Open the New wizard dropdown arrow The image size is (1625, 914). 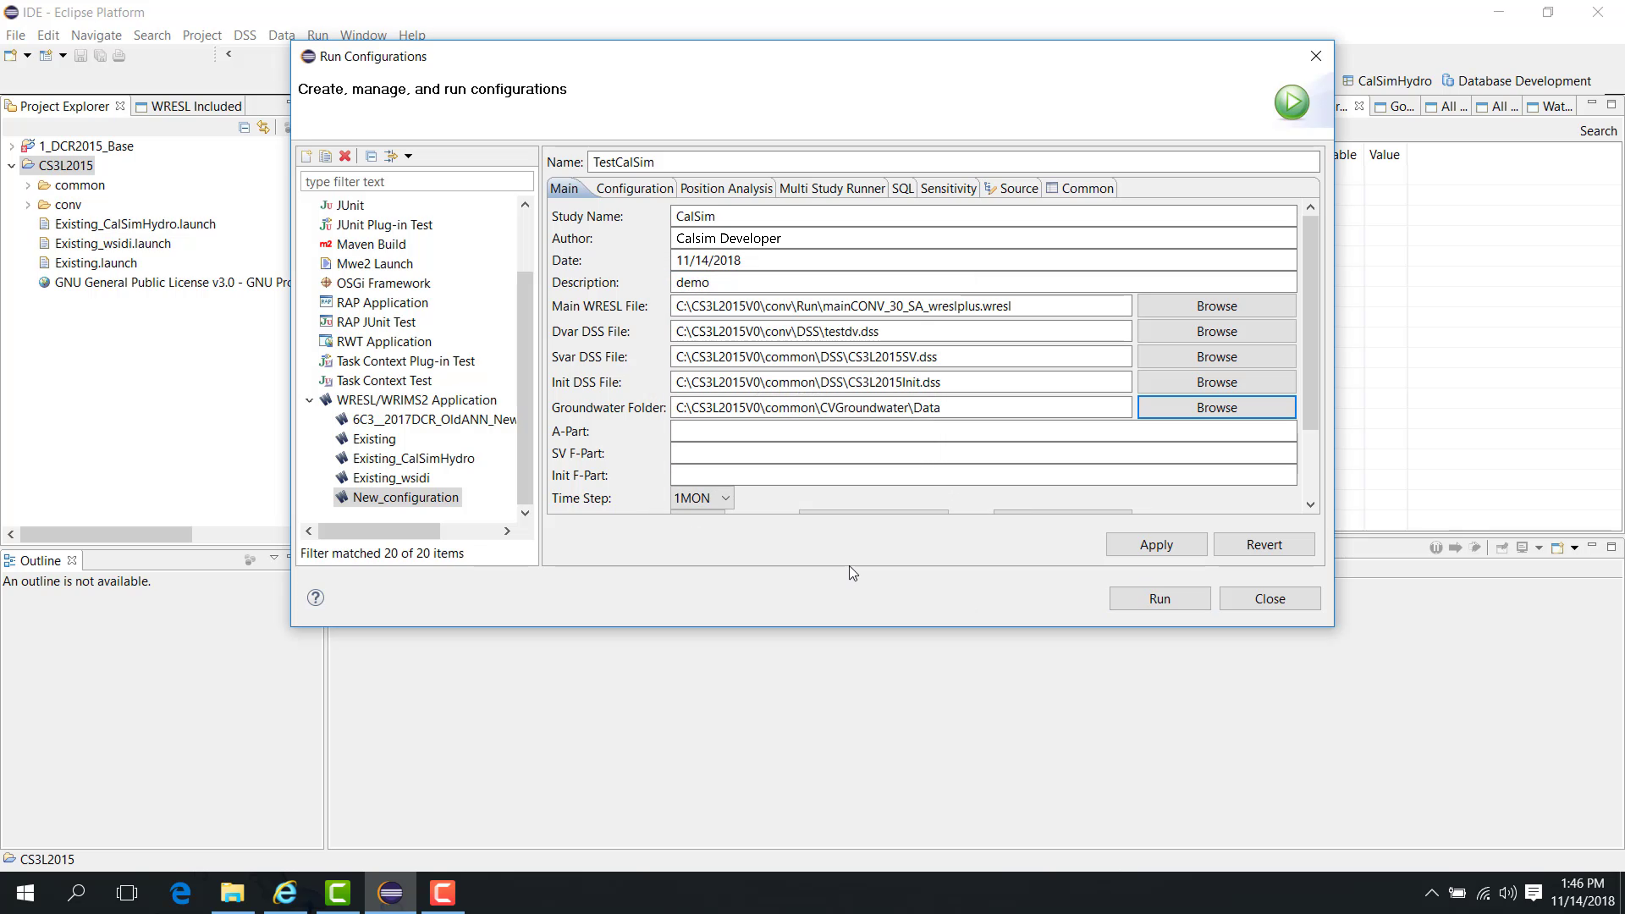click(27, 55)
